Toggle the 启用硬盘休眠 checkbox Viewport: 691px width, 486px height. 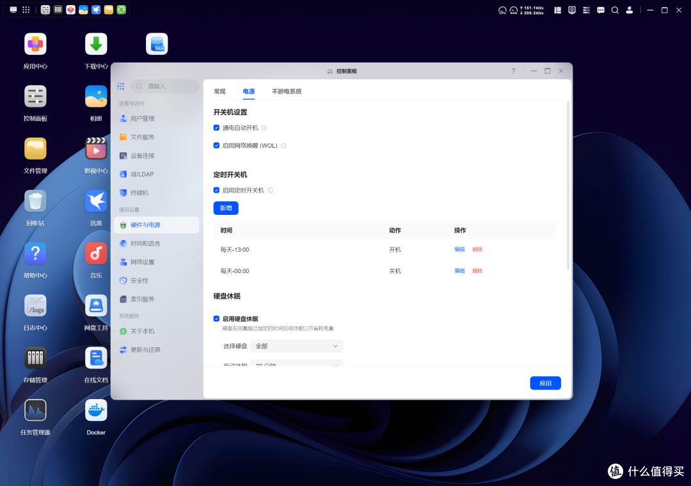[x=216, y=318]
